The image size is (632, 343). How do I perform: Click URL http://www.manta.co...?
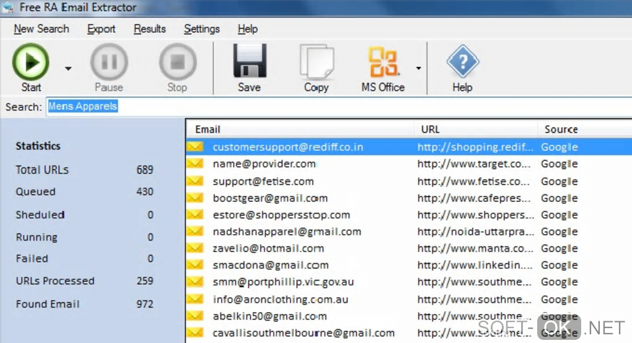[x=475, y=248]
